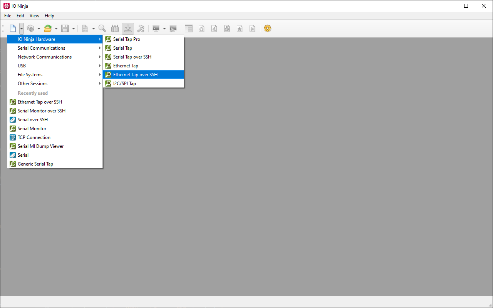493x308 pixels.
Task: Maximize the IO Ninja window
Action: [466, 6]
